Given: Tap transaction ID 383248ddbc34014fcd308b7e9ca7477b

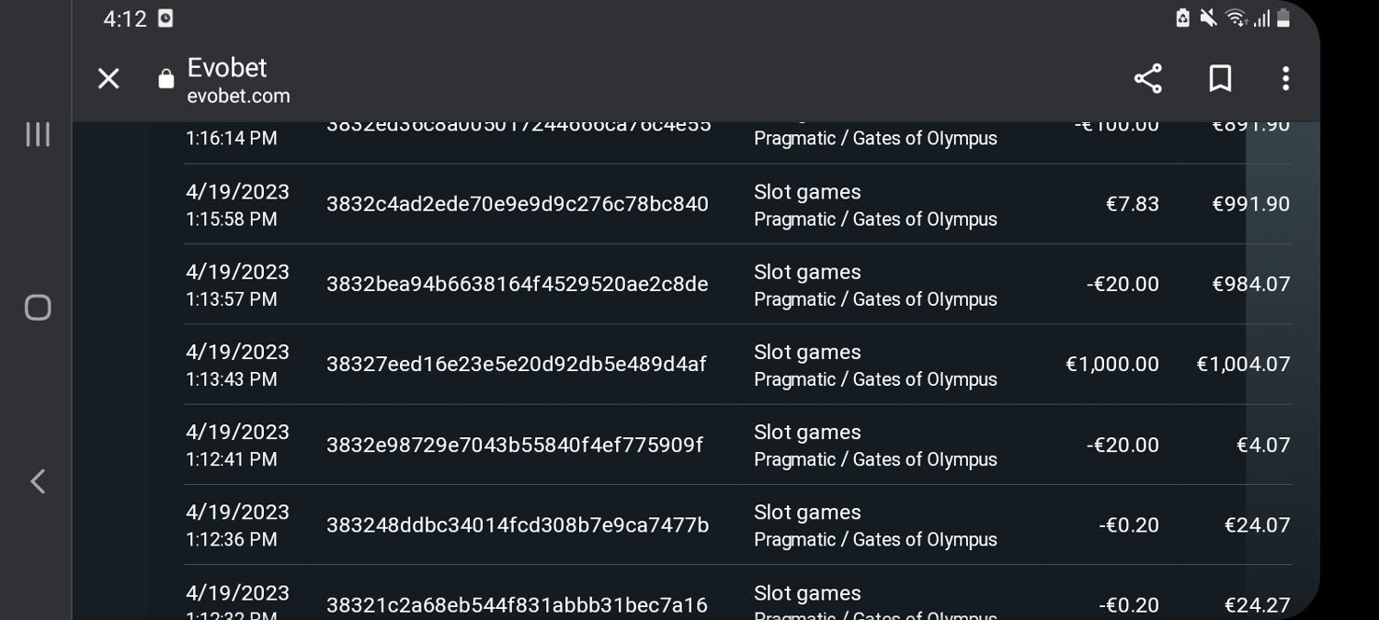Looking at the screenshot, I should coord(517,525).
